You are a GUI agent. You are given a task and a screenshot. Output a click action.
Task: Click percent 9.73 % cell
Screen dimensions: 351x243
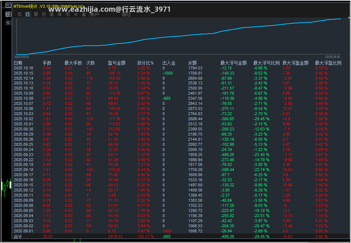144,129
